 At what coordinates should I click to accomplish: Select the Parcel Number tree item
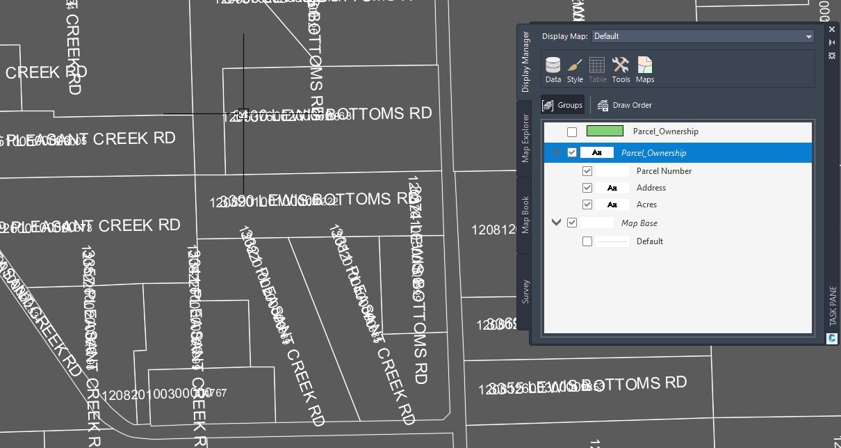[664, 170]
